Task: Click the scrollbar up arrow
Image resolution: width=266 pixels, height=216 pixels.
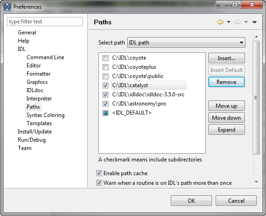Action: (x=256, y=37)
